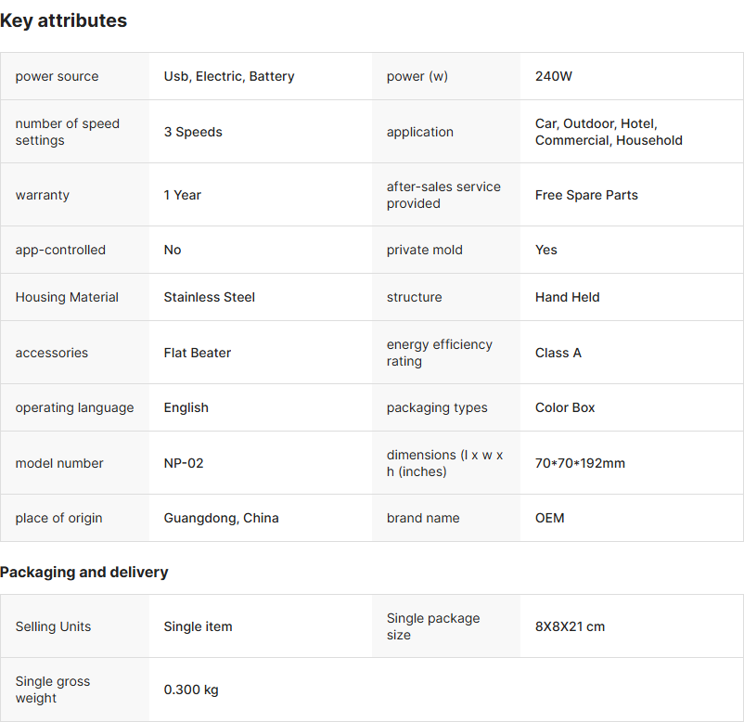744x722 pixels.
Task: Click the Class A energy rating value
Action: click(558, 353)
